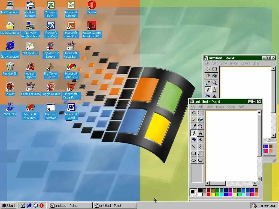Select the Pencil in back Paint window

pyautogui.click(x=208, y=89)
